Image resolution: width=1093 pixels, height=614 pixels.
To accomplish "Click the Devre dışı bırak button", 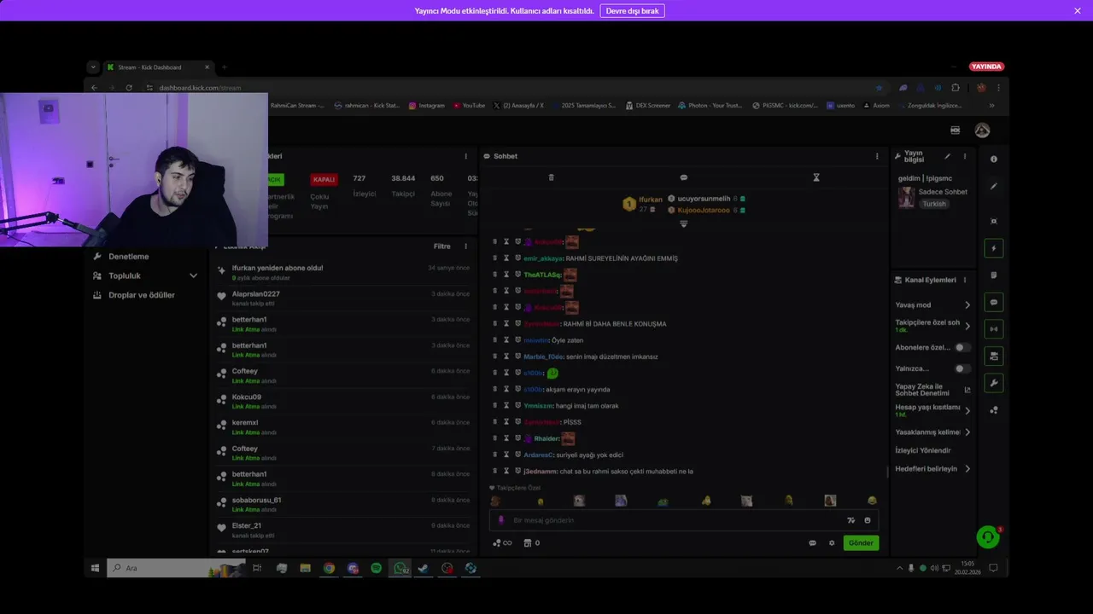I will 632,11.
